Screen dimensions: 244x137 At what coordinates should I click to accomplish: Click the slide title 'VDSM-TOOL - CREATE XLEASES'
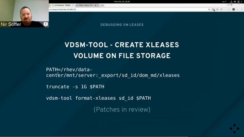pos(122,45)
